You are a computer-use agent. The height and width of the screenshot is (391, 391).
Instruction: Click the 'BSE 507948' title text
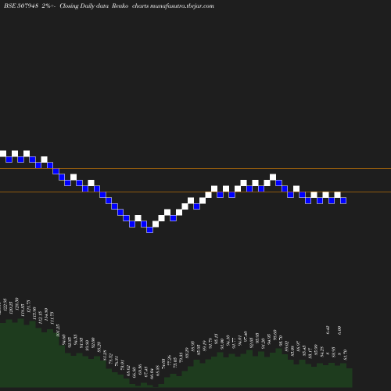[21, 5]
